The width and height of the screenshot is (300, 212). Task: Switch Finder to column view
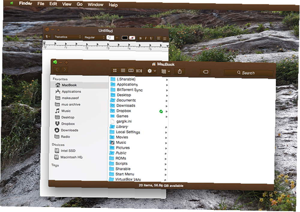(x=131, y=71)
